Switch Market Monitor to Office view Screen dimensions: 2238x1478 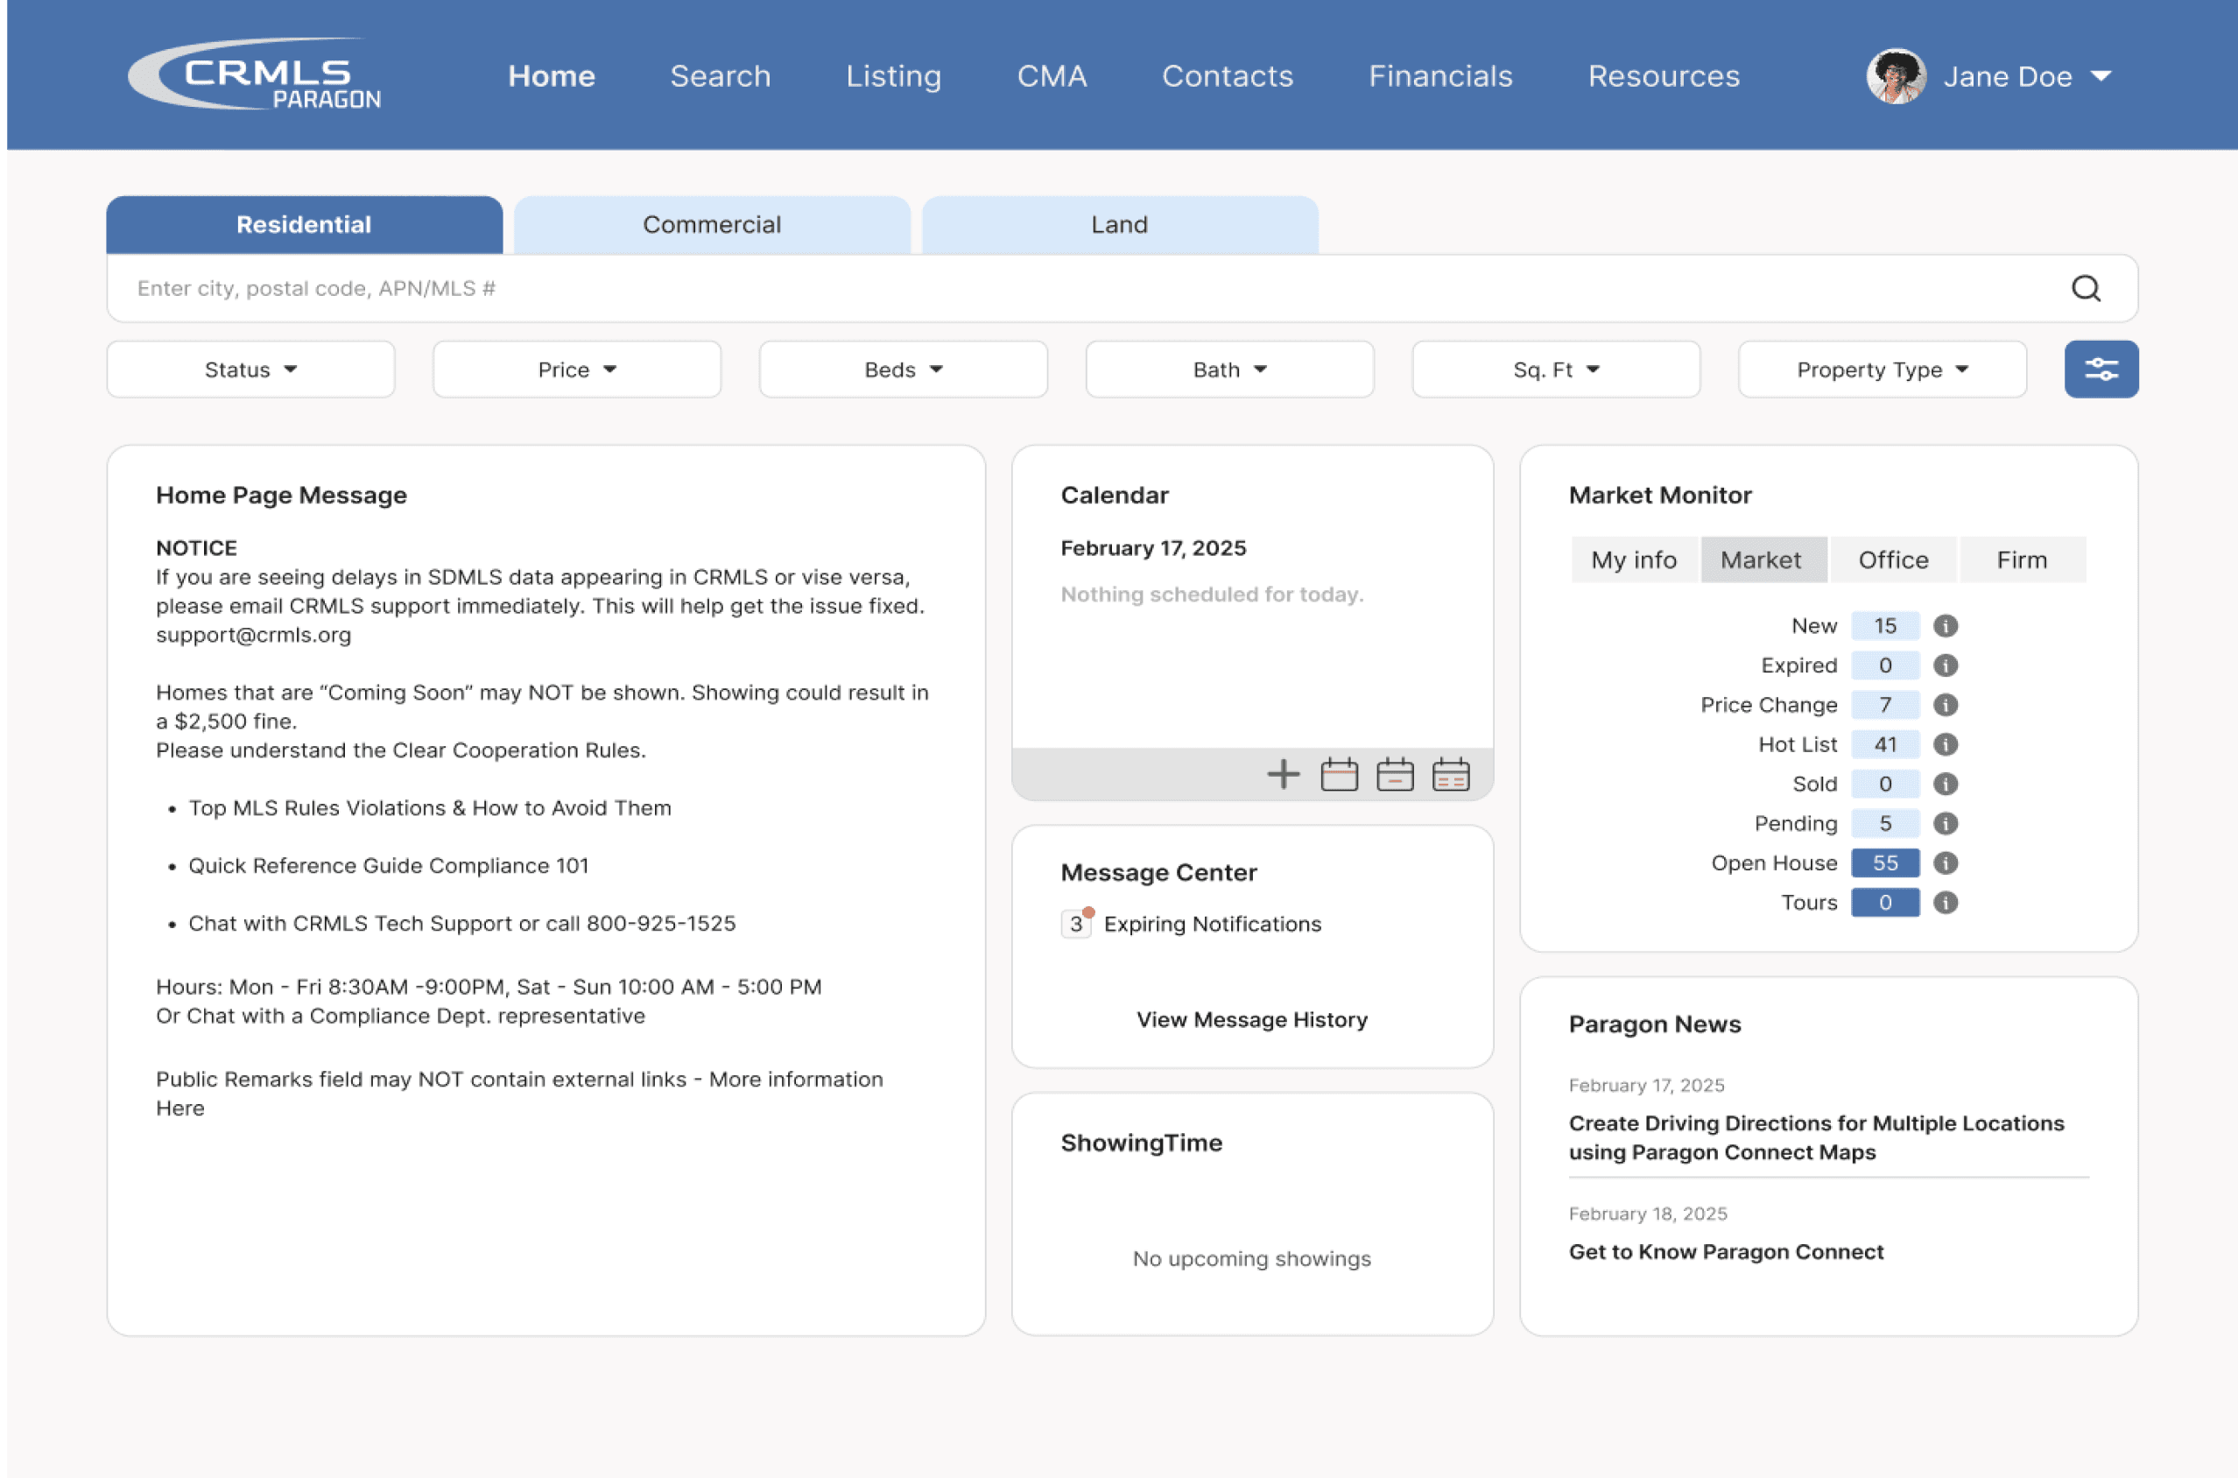[1892, 560]
